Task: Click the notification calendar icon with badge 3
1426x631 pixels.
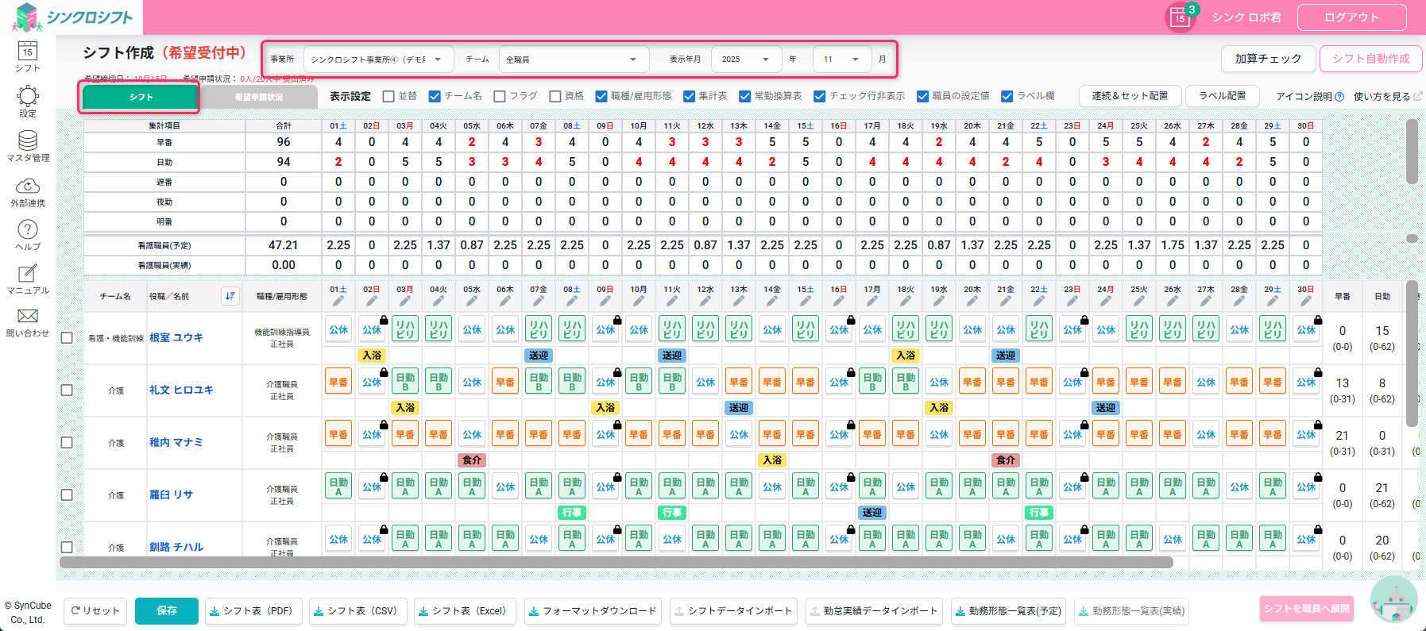Action: click(x=1180, y=17)
